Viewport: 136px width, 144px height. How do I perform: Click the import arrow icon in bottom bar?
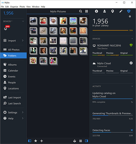click(75, 141)
